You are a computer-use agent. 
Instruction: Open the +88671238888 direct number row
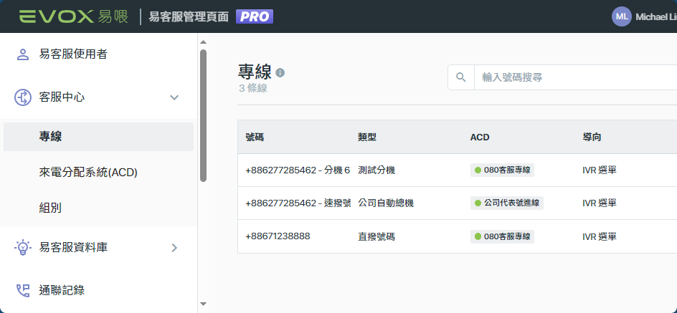tap(458, 236)
